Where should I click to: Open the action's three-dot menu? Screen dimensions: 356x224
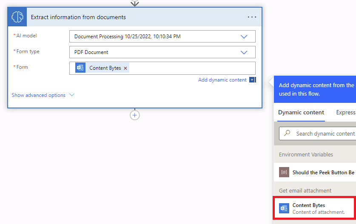tap(252, 17)
